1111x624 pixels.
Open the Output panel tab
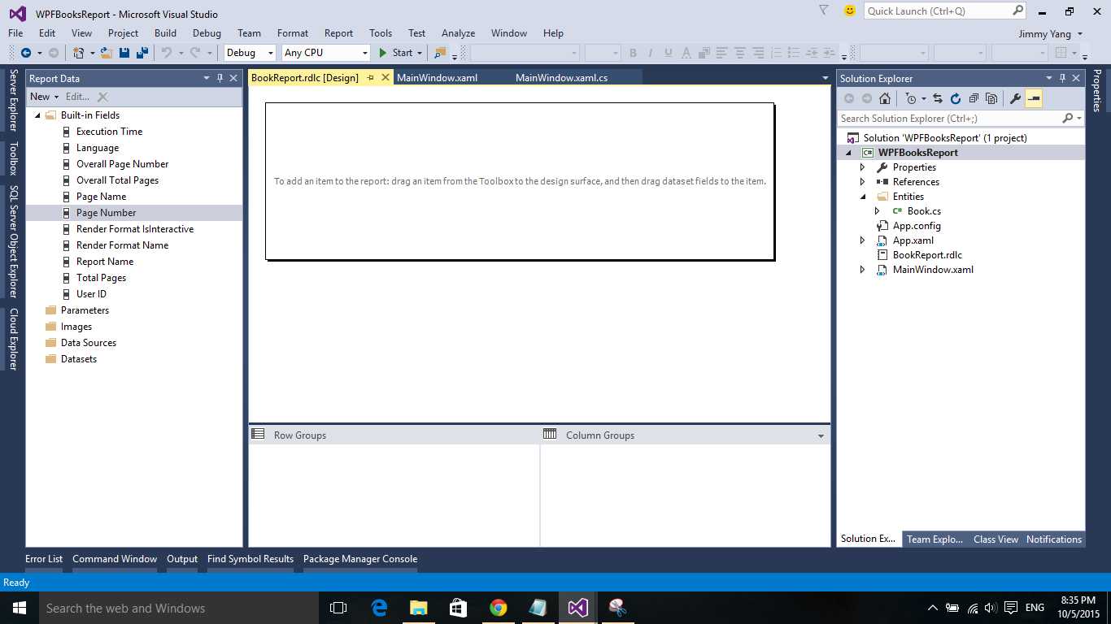[x=182, y=559]
